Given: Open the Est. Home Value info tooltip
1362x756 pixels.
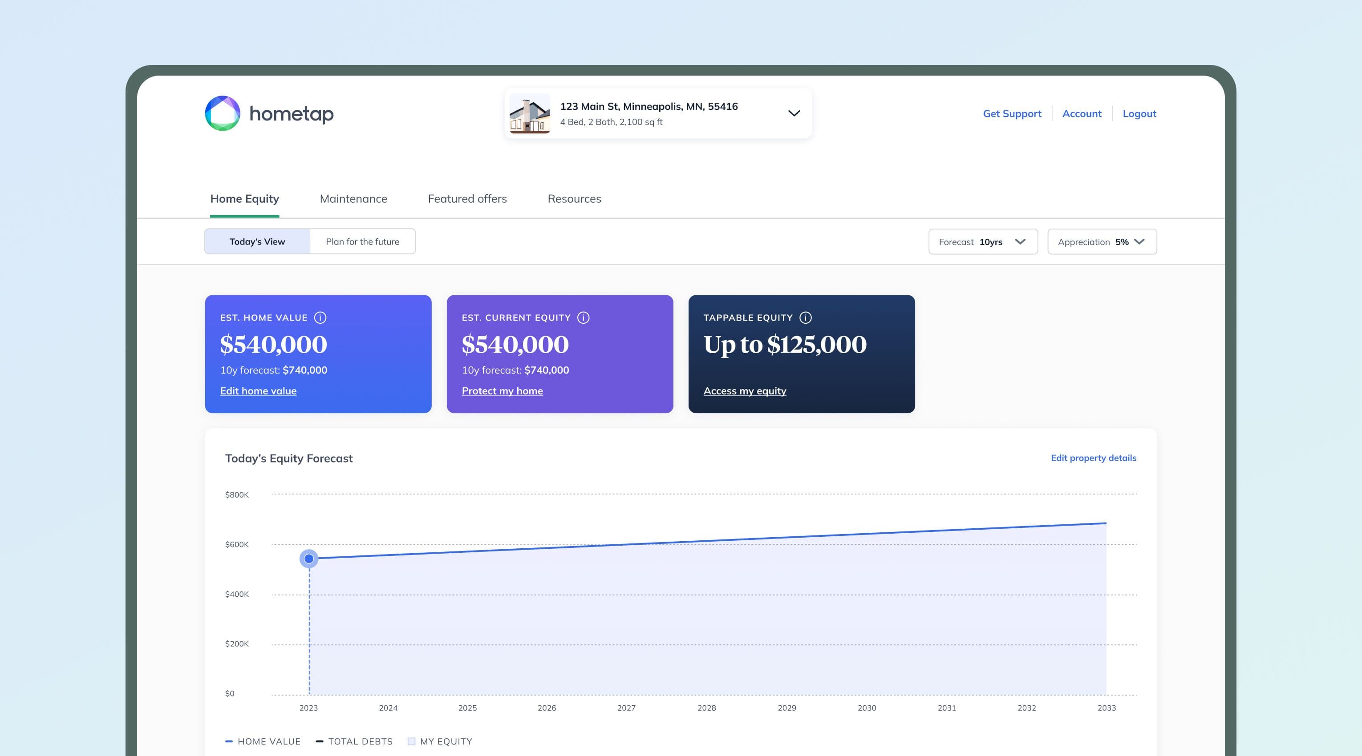Looking at the screenshot, I should tap(321, 318).
